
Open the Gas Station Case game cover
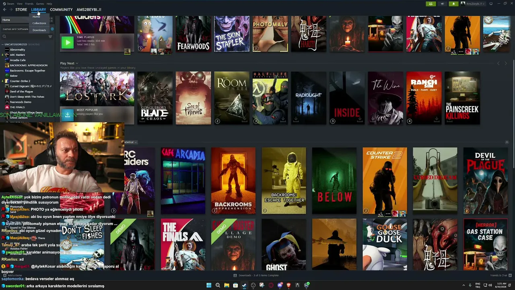(485, 244)
